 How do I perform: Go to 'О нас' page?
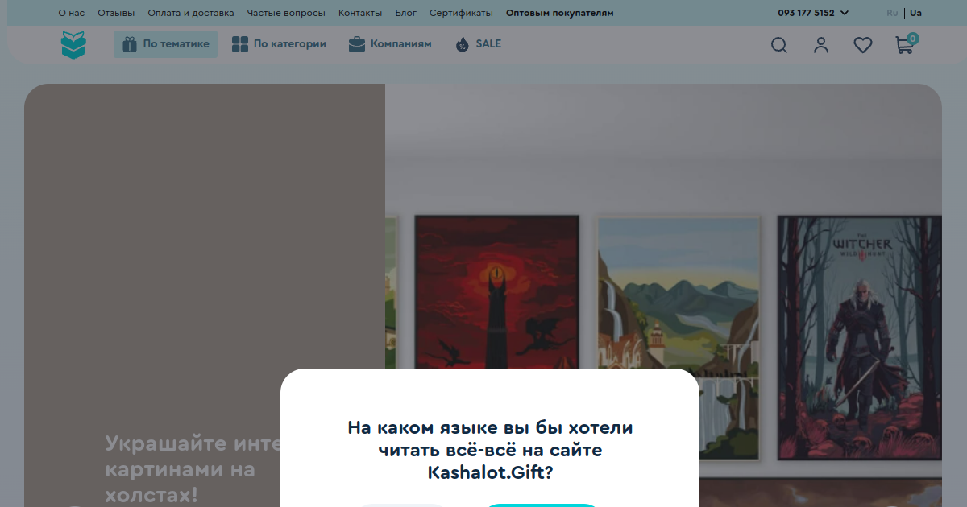(72, 13)
